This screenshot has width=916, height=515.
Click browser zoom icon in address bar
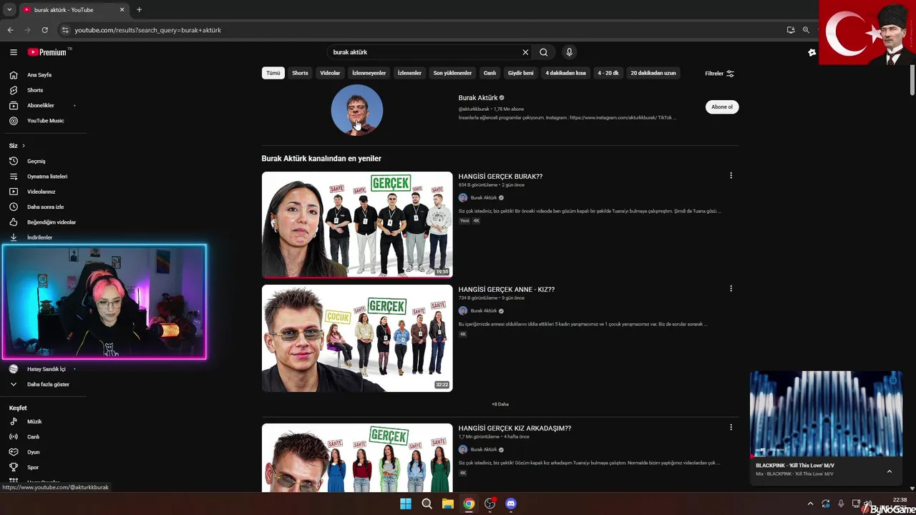[x=806, y=30]
